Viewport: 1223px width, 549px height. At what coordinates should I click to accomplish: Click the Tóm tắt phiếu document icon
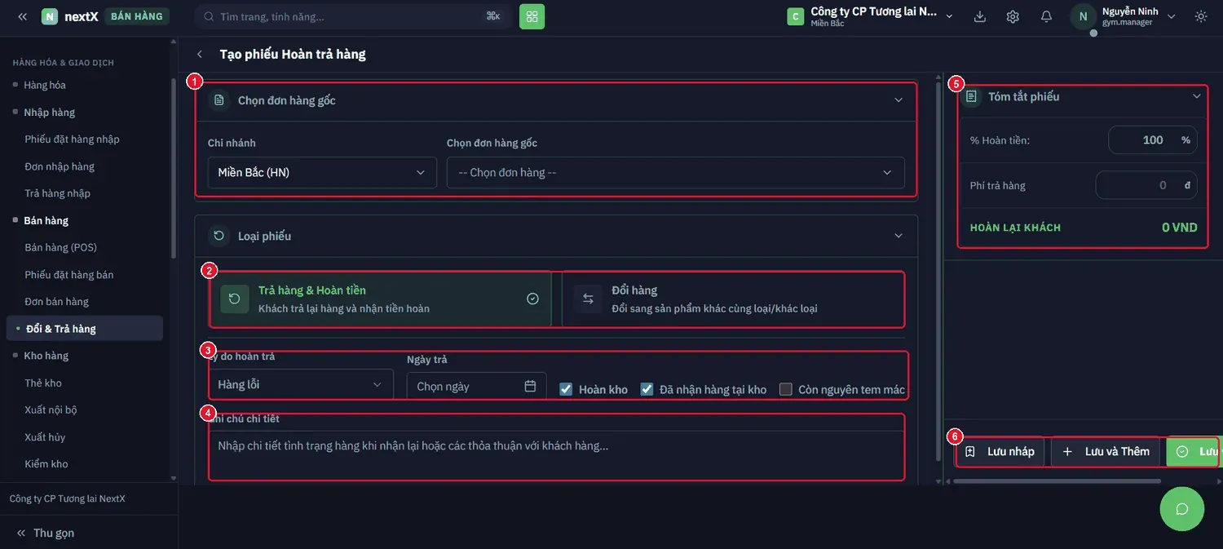pos(971,96)
